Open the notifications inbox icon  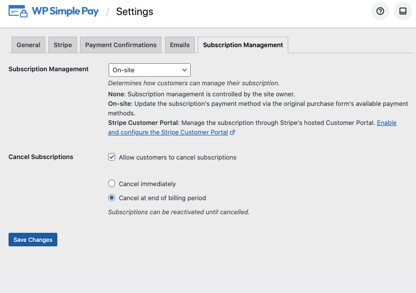point(403,11)
